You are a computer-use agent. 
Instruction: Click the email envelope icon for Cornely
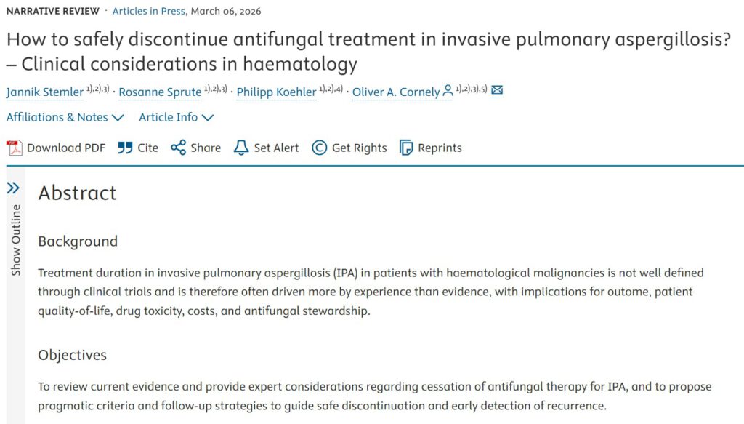click(x=497, y=91)
